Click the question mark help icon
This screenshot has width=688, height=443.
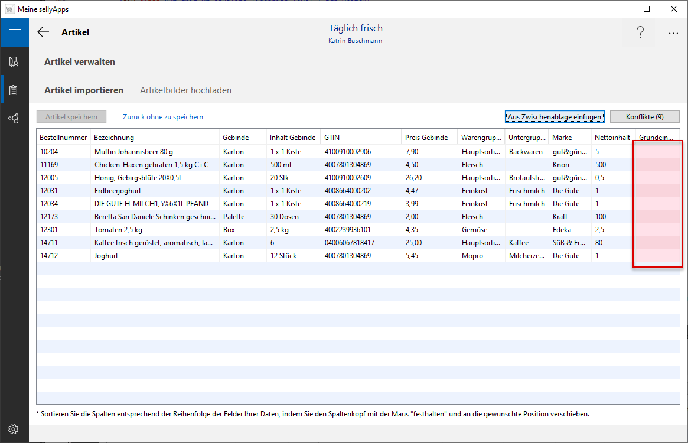[x=640, y=33]
